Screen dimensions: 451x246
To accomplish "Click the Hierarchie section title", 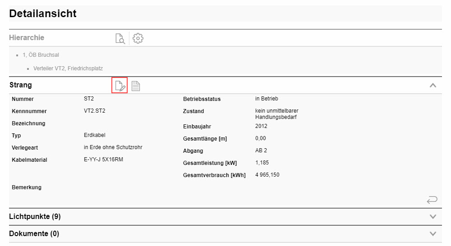I will click(27, 38).
